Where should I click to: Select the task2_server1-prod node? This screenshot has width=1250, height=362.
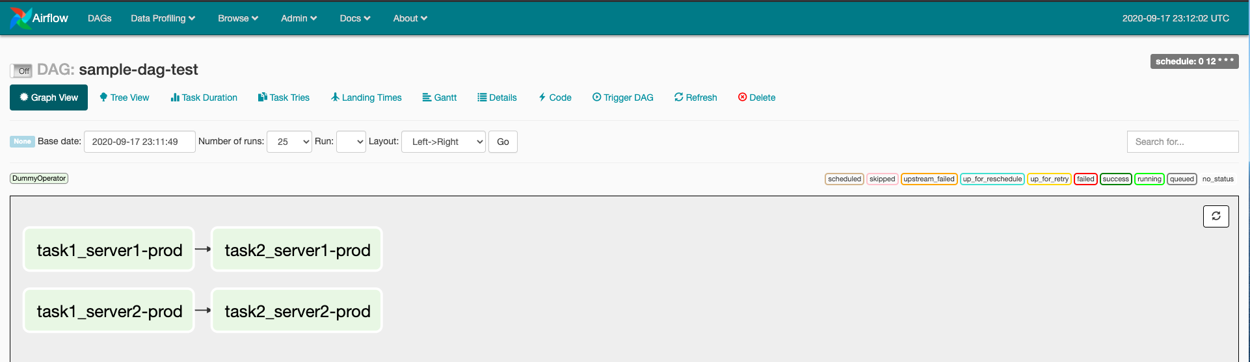(297, 250)
